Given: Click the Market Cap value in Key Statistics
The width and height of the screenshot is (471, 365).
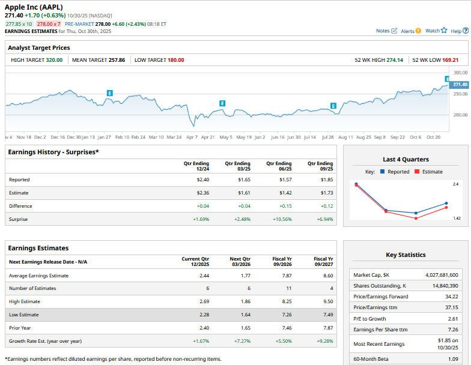Looking at the screenshot, I should tap(441, 274).
